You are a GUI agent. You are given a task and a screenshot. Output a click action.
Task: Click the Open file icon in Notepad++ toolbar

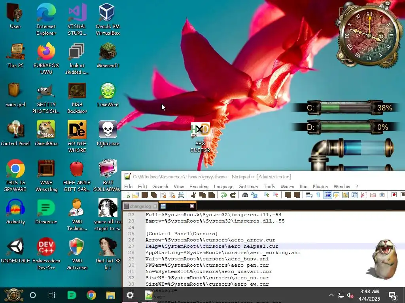136,195
